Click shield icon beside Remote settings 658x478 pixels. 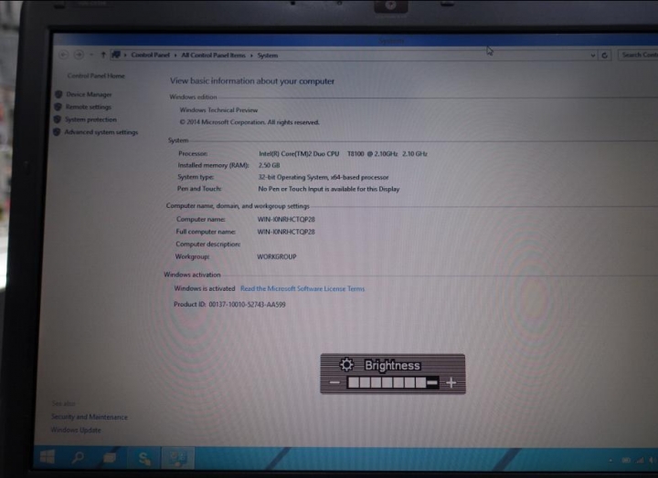58,107
